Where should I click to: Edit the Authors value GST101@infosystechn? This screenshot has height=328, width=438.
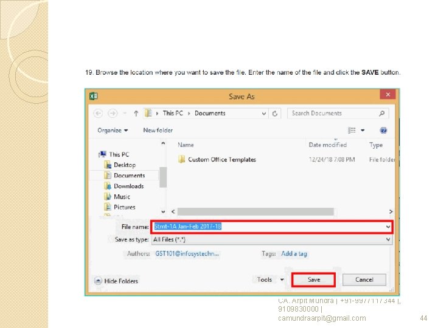pos(187,253)
